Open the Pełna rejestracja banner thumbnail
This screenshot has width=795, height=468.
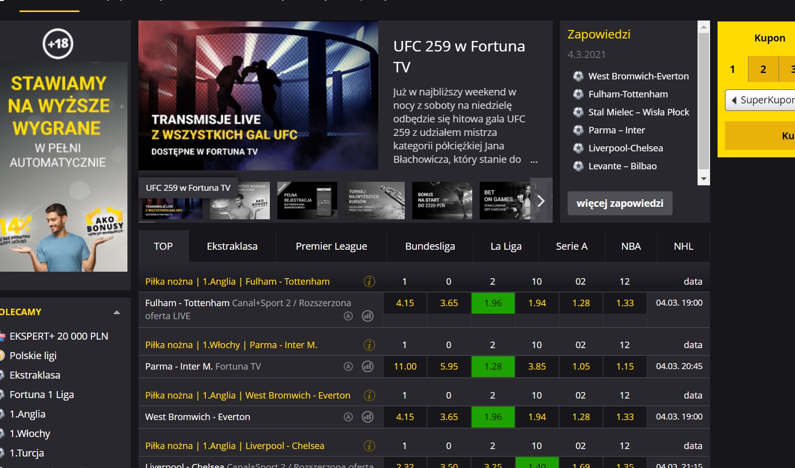click(307, 200)
